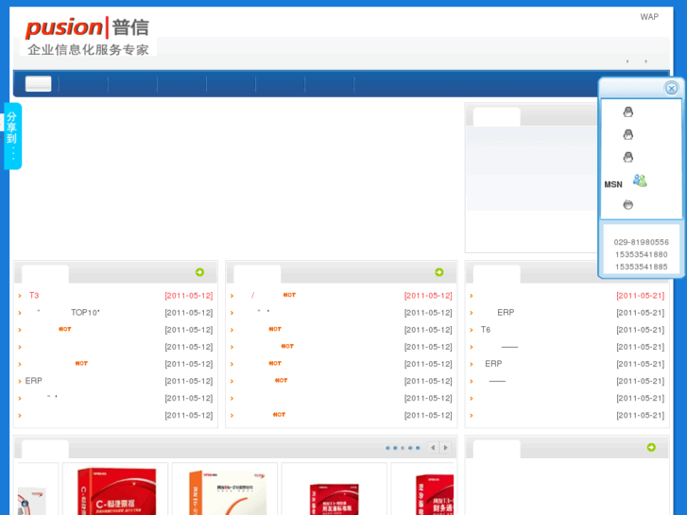Open the T3 news item
Viewport: 687px width, 515px height.
pos(34,296)
